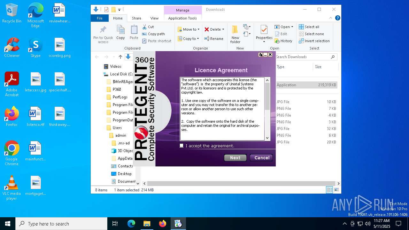The image size is (409, 230).
Task: Click the Manage contextual tab
Action: (182, 10)
